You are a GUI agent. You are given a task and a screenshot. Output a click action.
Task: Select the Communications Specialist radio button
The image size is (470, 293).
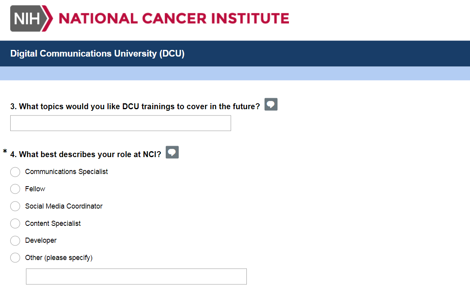(x=15, y=172)
